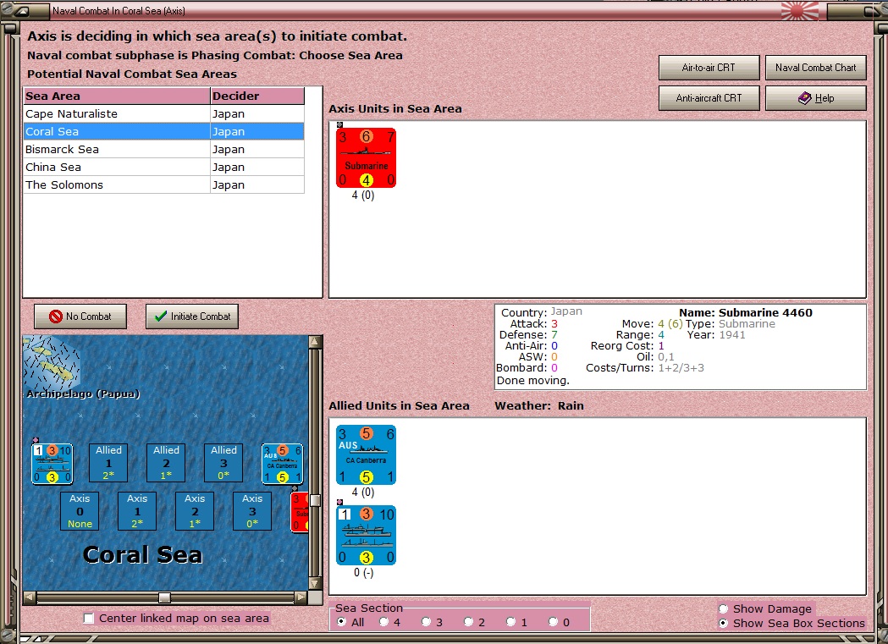
Task: Click the red submarine counter on the map
Action: click(300, 512)
